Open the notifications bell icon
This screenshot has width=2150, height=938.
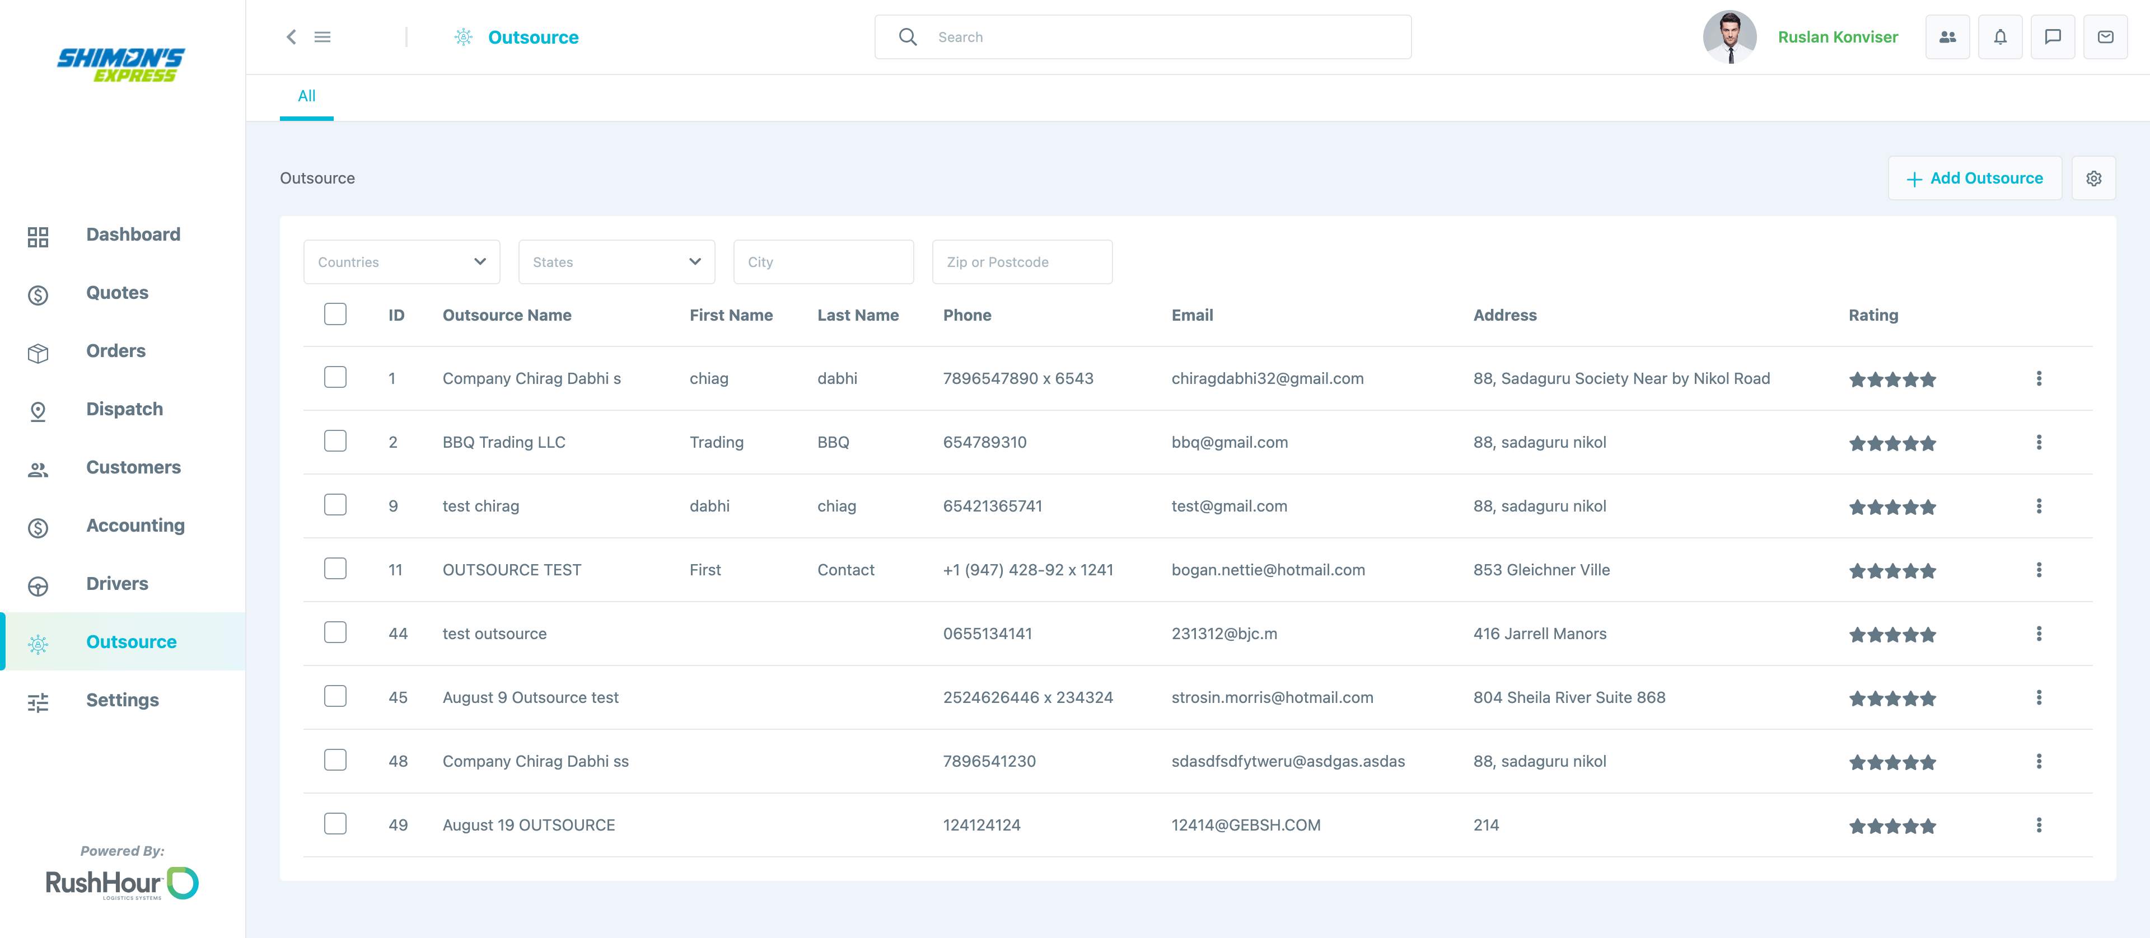(2000, 37)
